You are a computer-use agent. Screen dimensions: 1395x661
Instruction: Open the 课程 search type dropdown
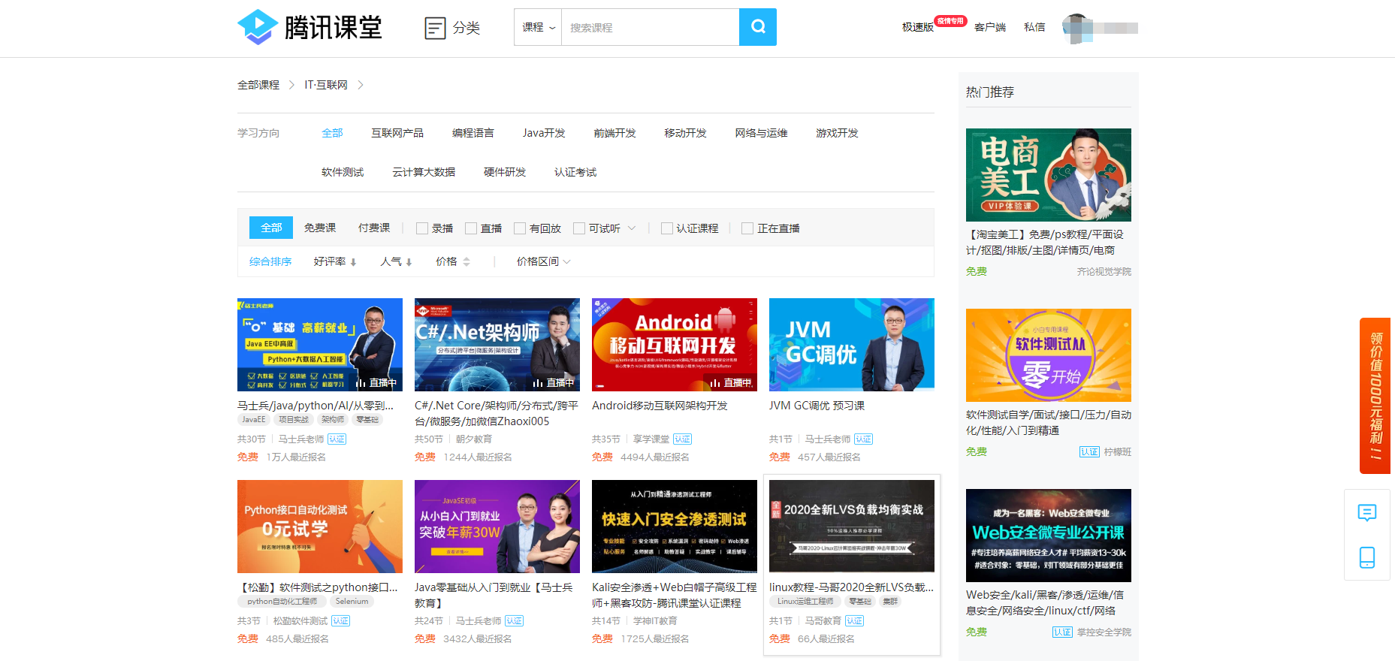pyautogui.click(x=538, y=27)
